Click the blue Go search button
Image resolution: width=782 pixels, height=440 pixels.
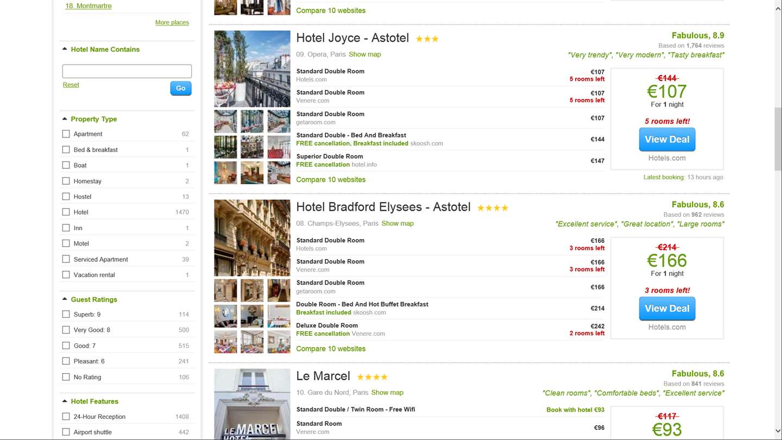click(180, 89)
